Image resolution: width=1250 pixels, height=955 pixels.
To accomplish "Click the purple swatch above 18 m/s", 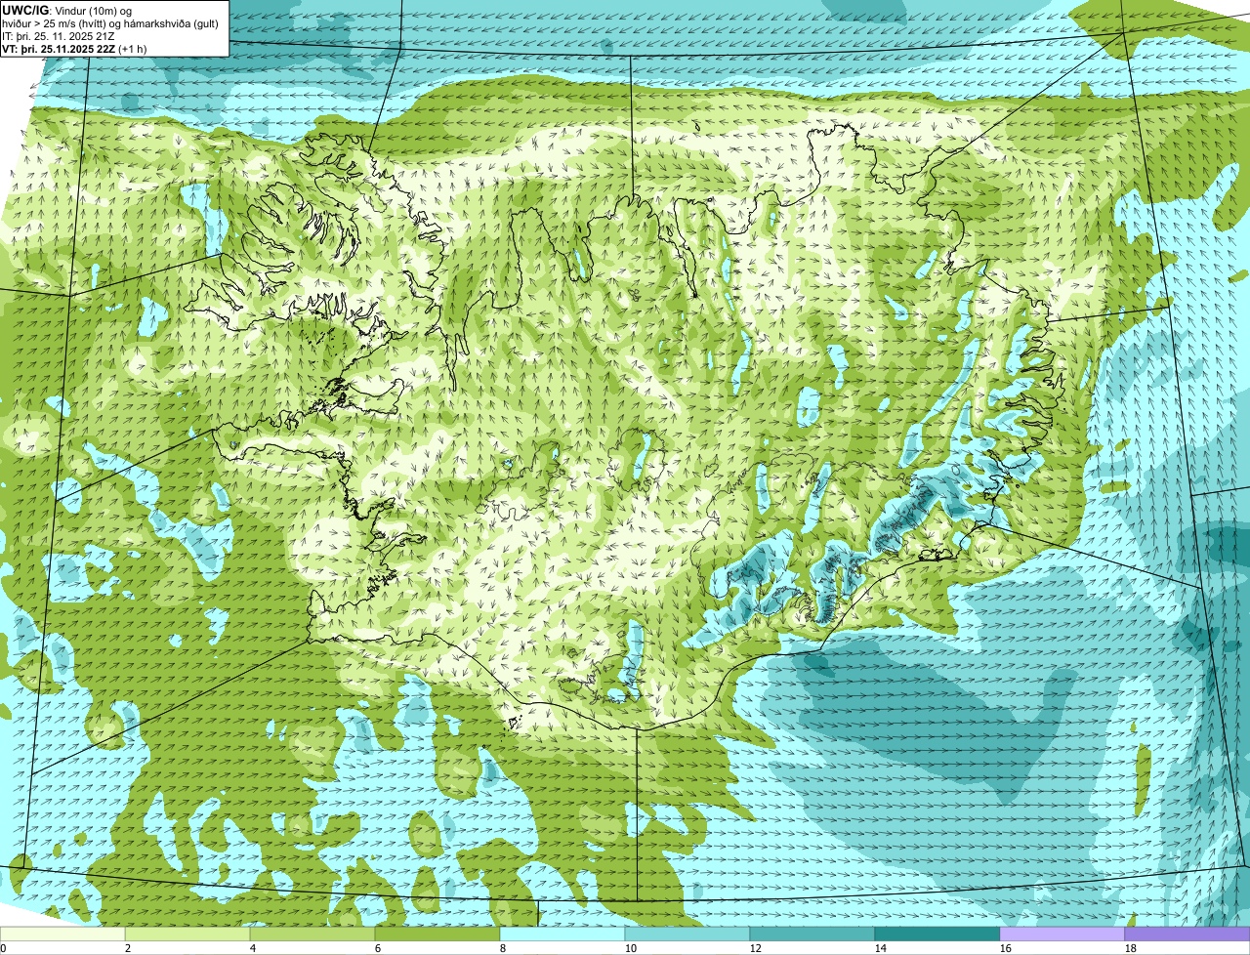I will coord(1187,934).
